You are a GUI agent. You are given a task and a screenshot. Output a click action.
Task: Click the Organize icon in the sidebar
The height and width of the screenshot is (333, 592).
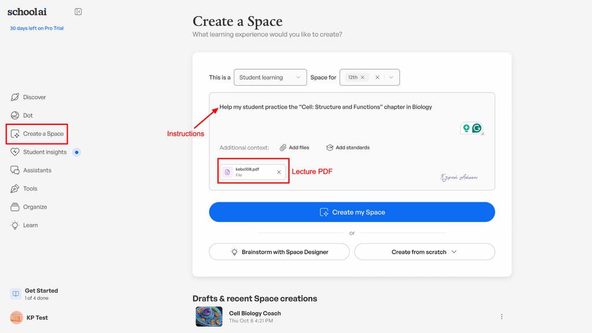click(14, 207)
